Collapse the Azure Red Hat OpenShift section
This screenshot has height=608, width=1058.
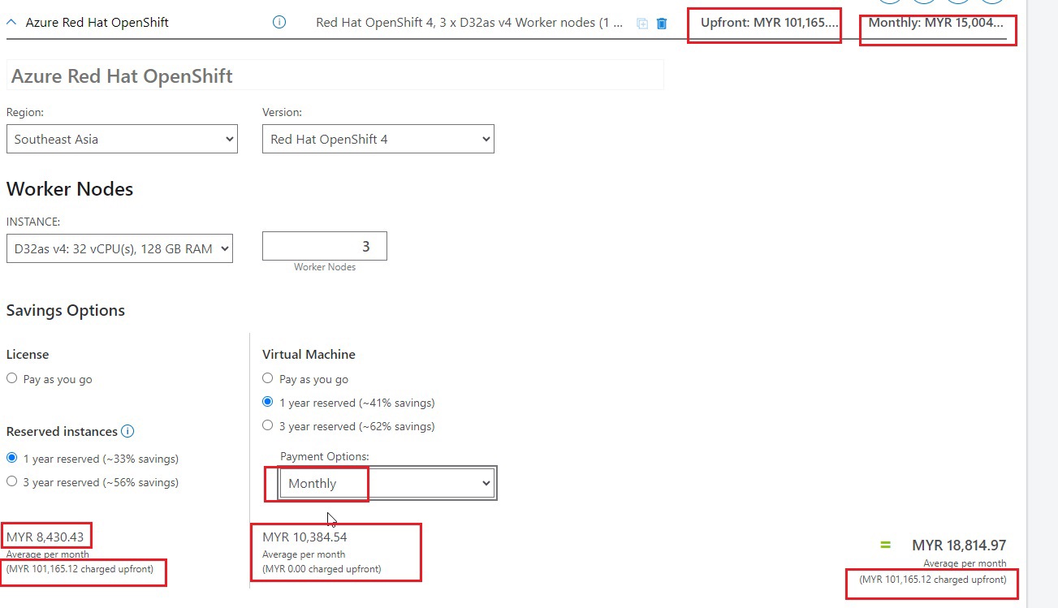pyautogui.click(x=11, y=22)
